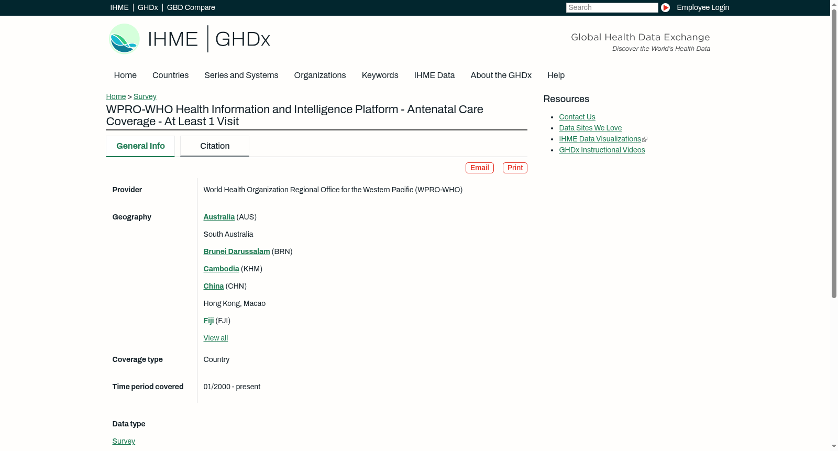
Task: Open GBD Compare in top bar
Action: pyautogui.click(x=191, y=7)
